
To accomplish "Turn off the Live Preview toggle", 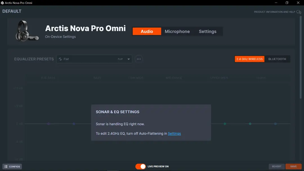I will point(140,166).
